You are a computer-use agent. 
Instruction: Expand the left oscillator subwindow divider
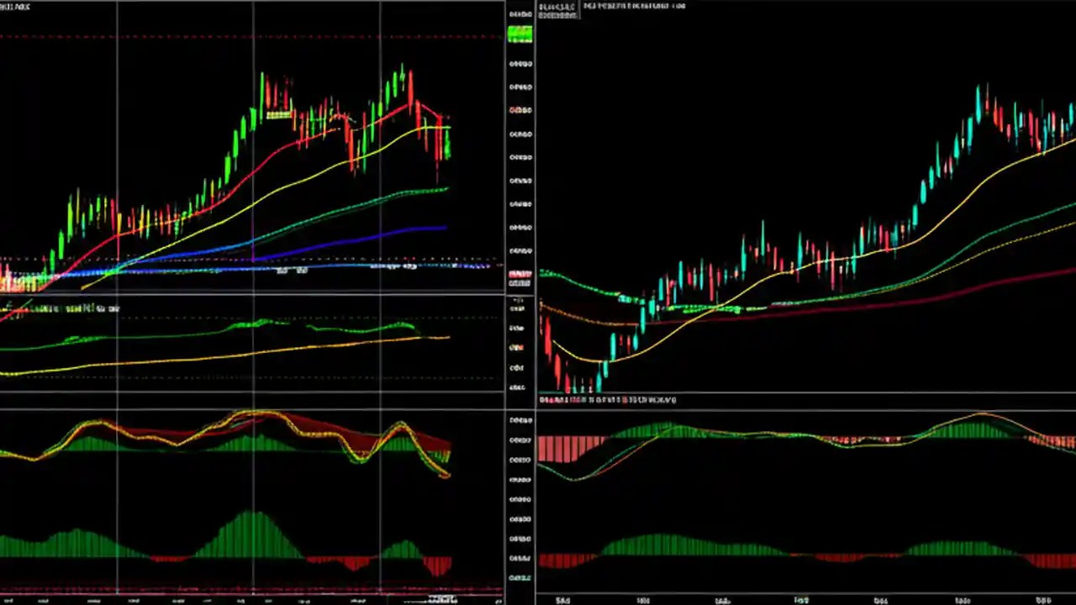252,296
